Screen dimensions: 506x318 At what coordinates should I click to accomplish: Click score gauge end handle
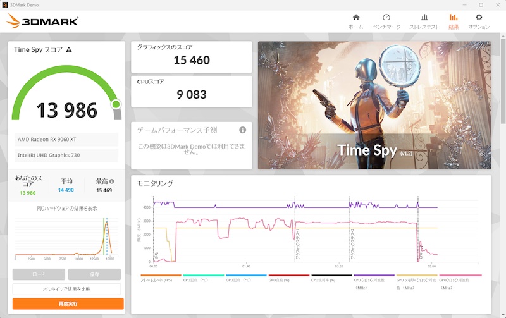(116, 104)
